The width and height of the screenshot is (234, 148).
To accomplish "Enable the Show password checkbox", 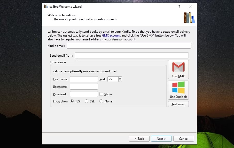I will click(101, 94).
